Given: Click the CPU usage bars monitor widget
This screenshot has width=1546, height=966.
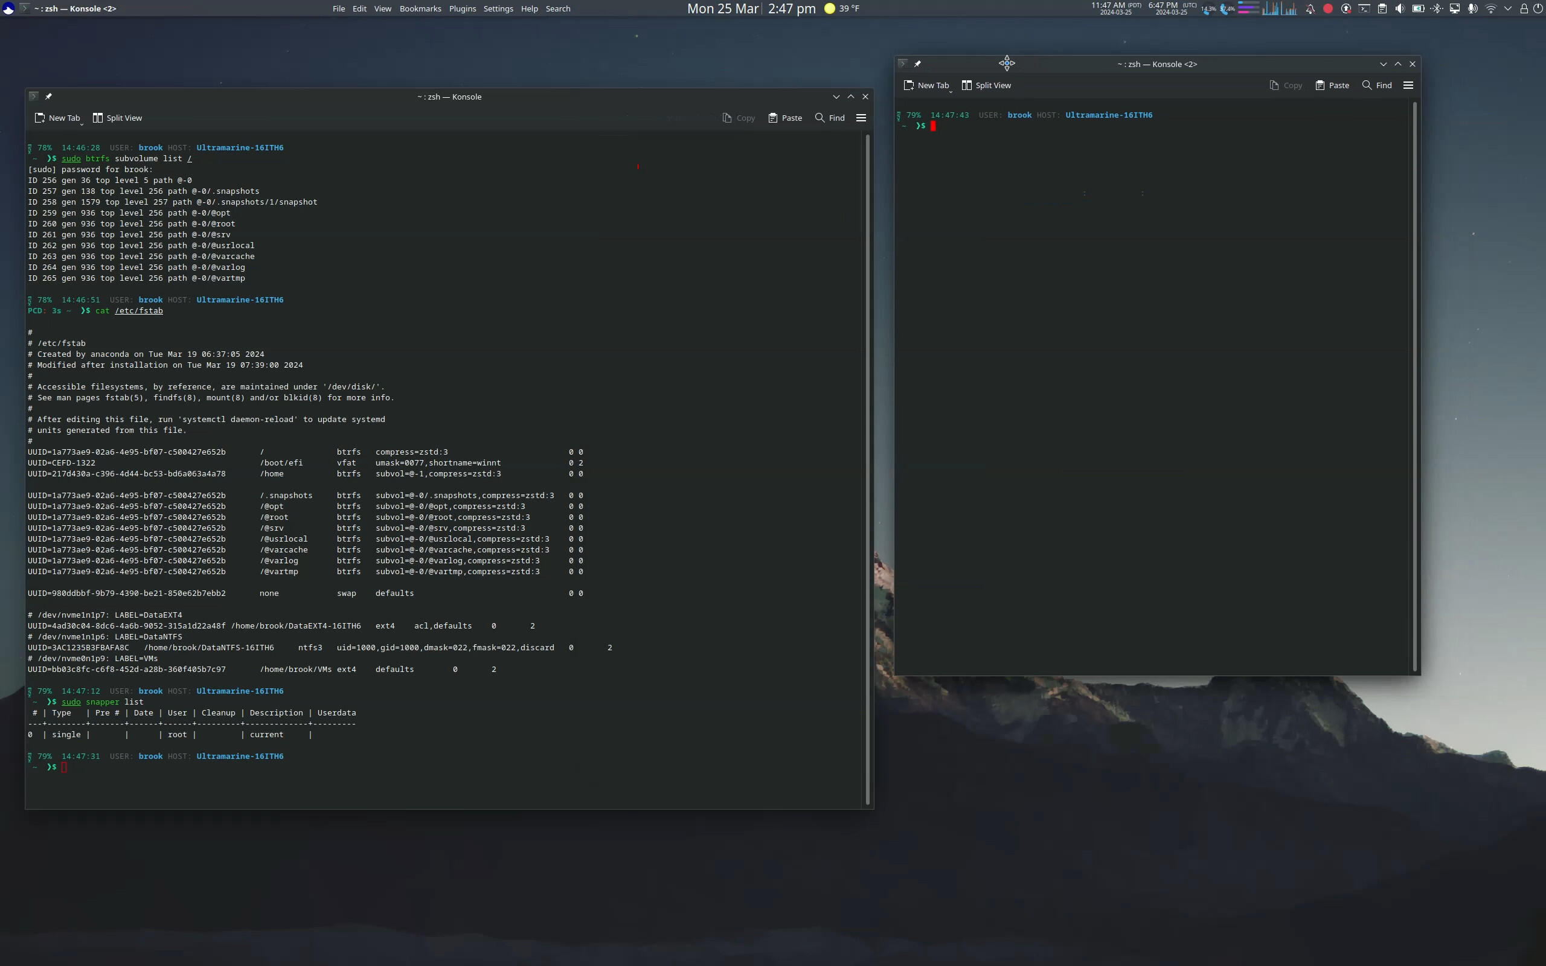Looking at the screenshot, I should [x=1248, y=8].
